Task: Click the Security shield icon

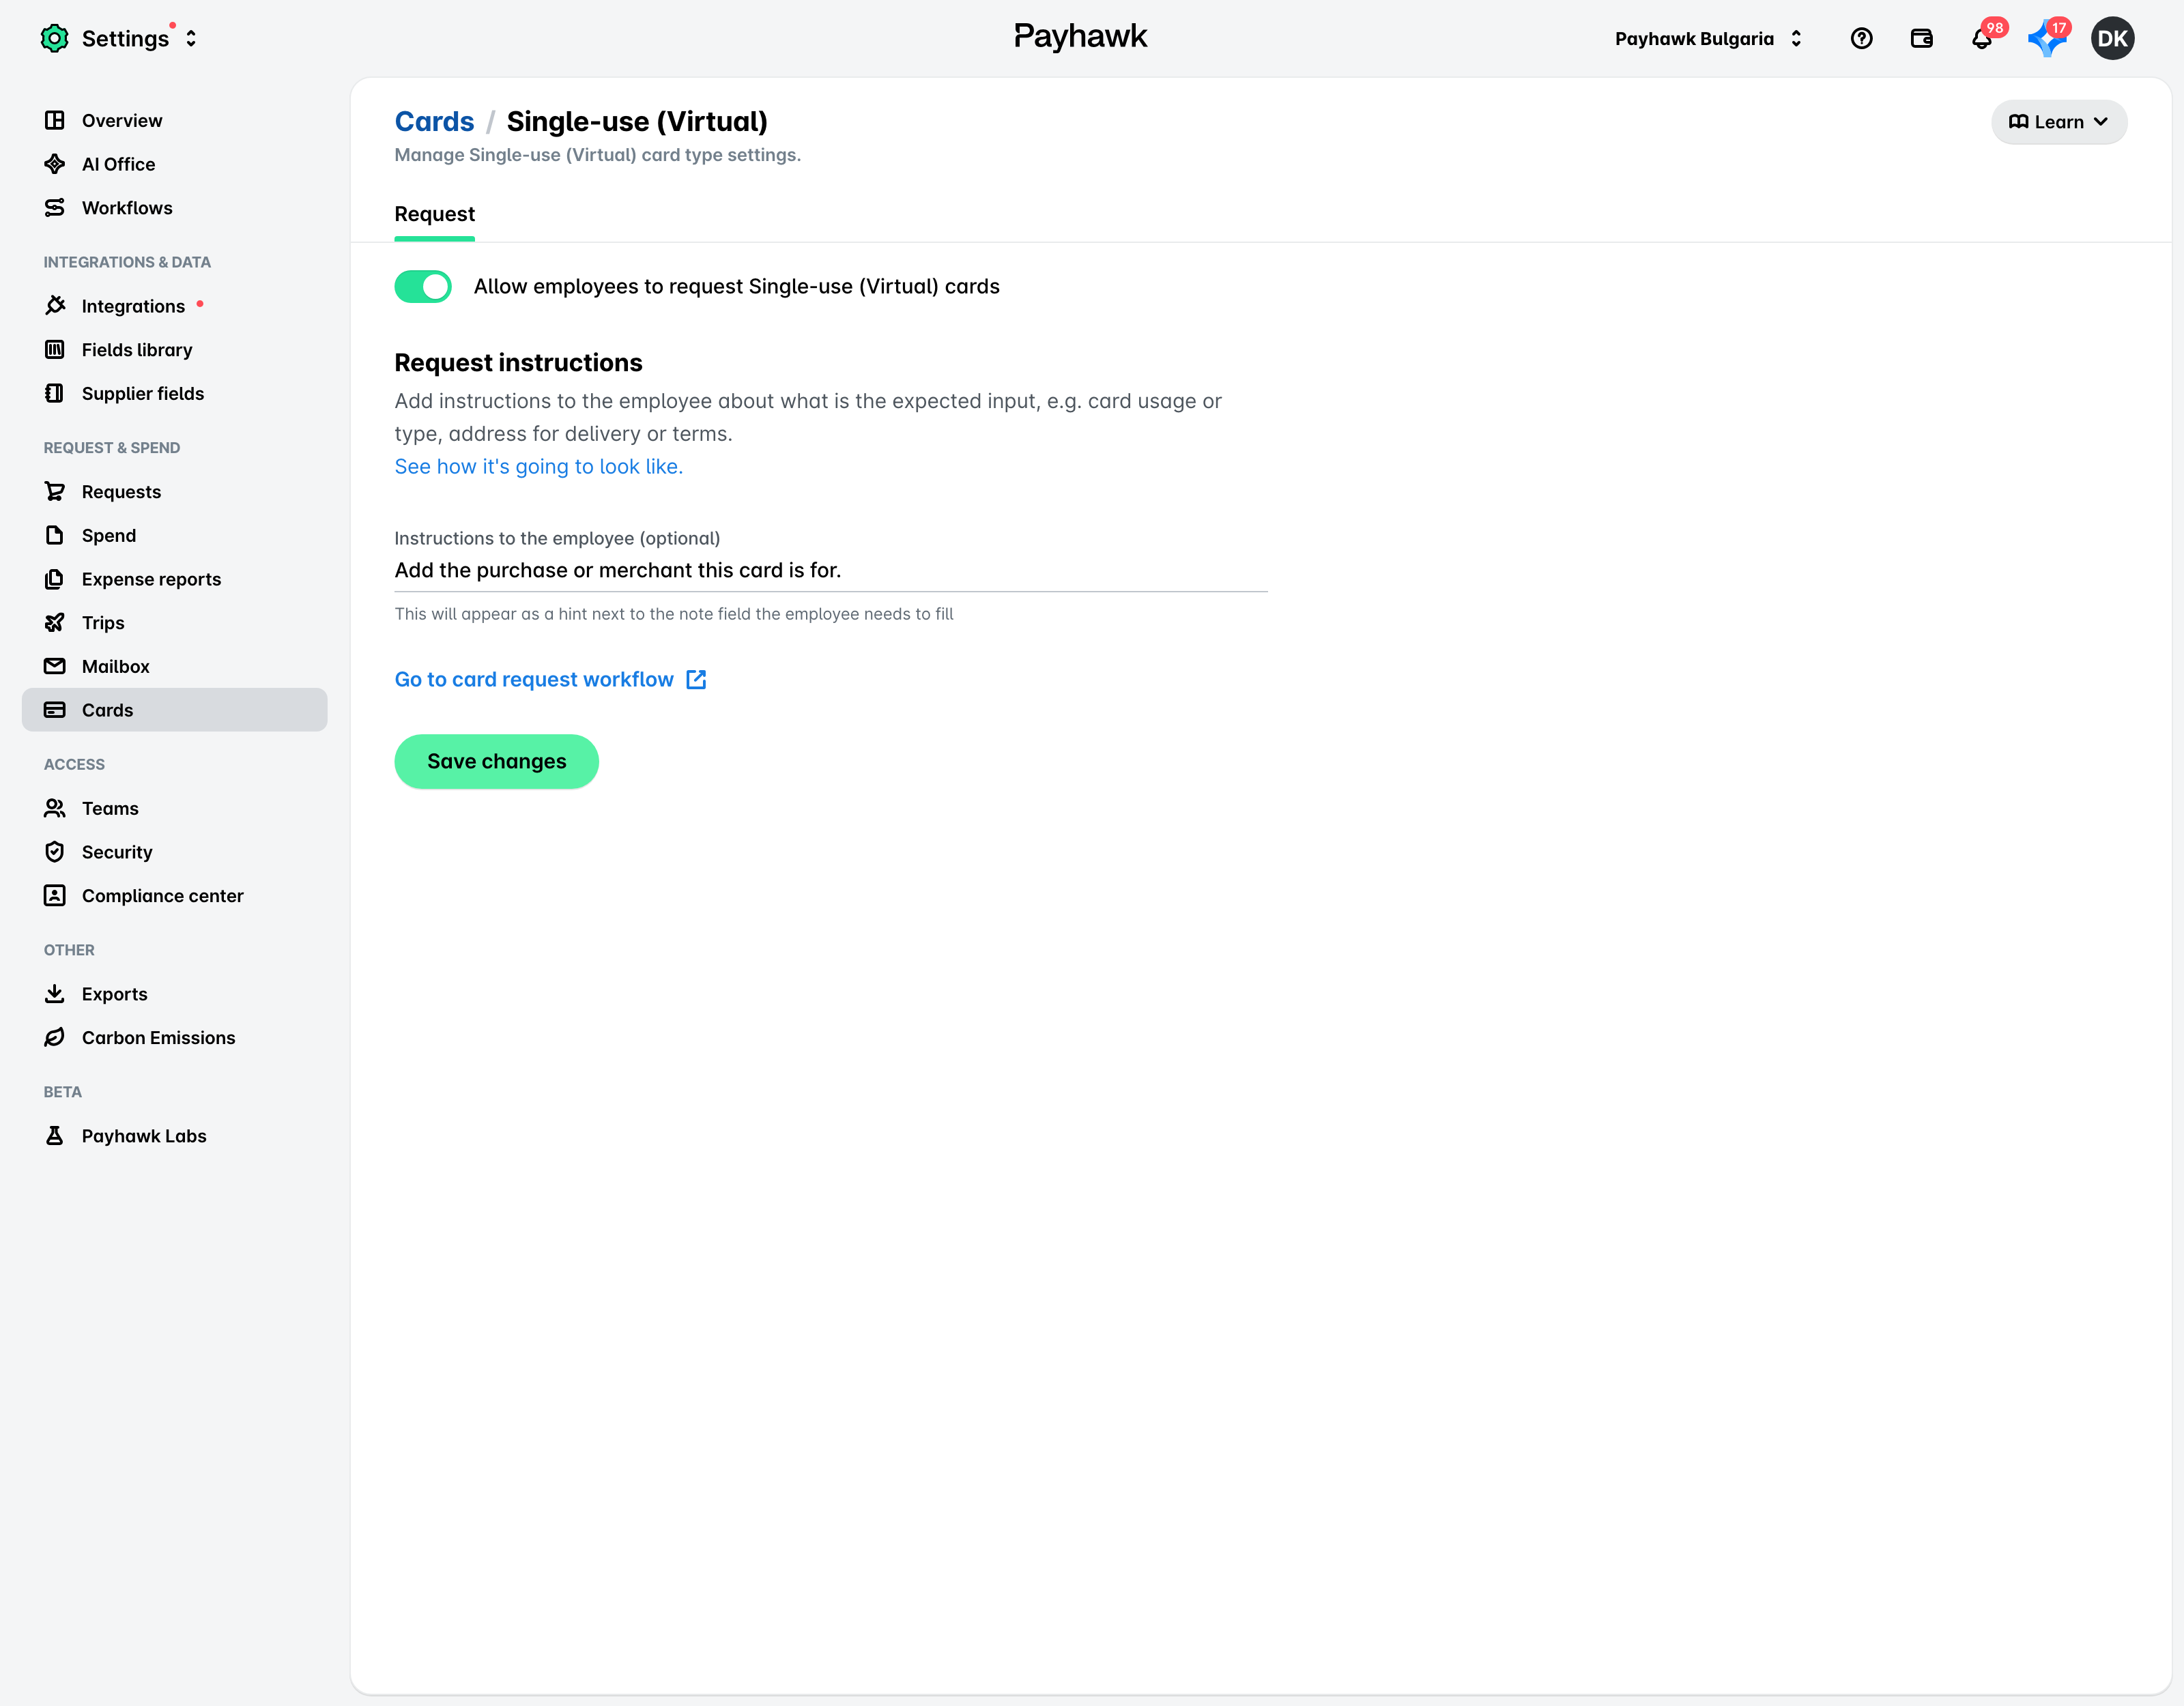Action: [54, 851]
